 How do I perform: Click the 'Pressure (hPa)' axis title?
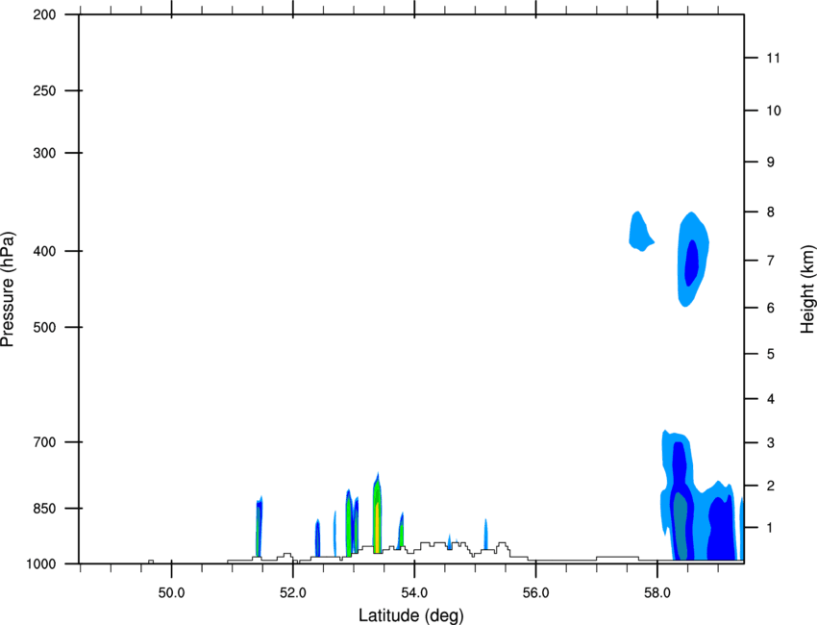8,289
